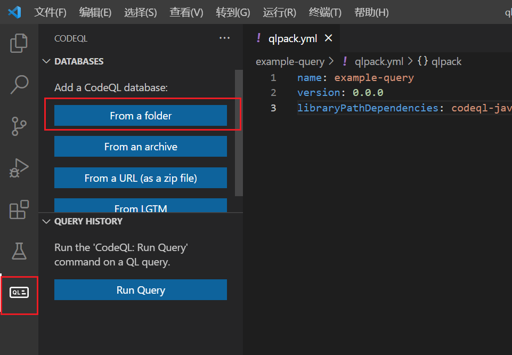Open the CodeQL QL view

tap(19, 292)
